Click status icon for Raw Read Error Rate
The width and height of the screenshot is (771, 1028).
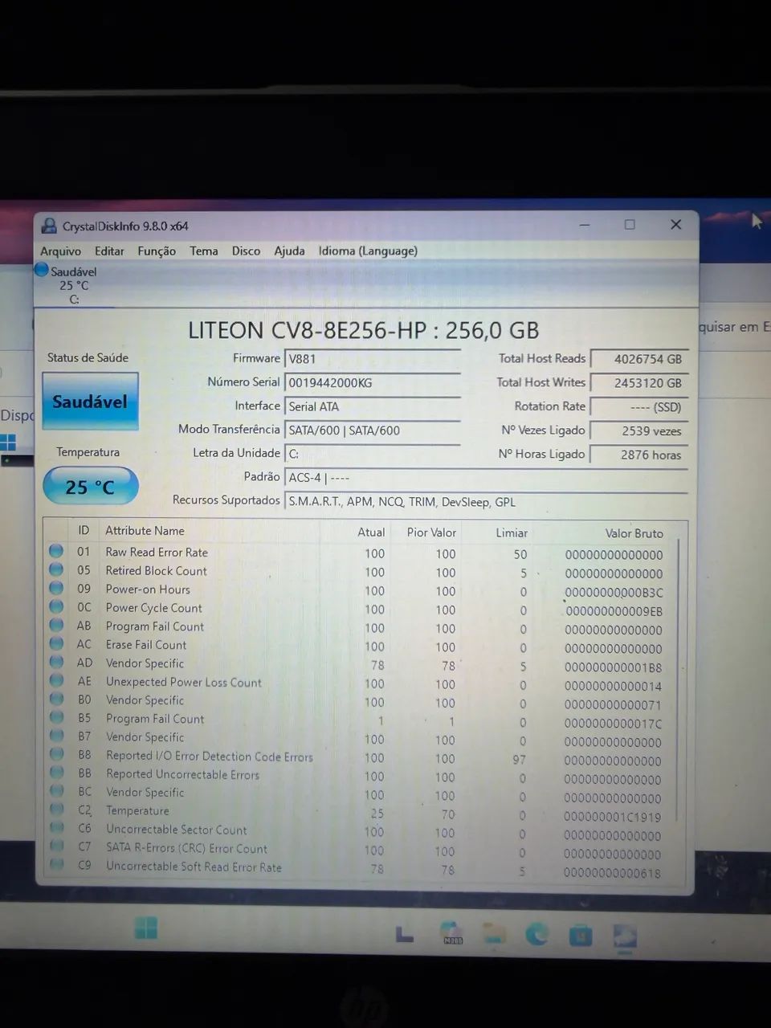tap(56, 551)
